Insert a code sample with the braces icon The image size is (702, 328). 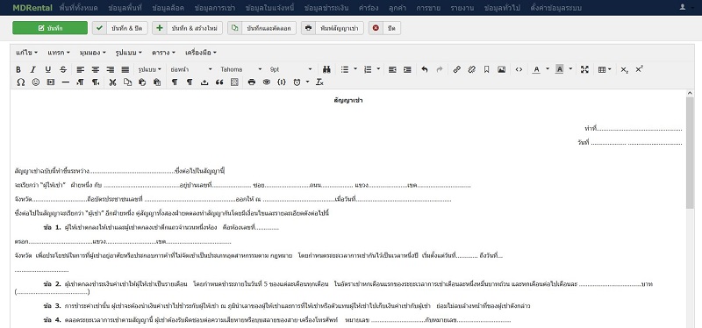click(x=282, y=82)
